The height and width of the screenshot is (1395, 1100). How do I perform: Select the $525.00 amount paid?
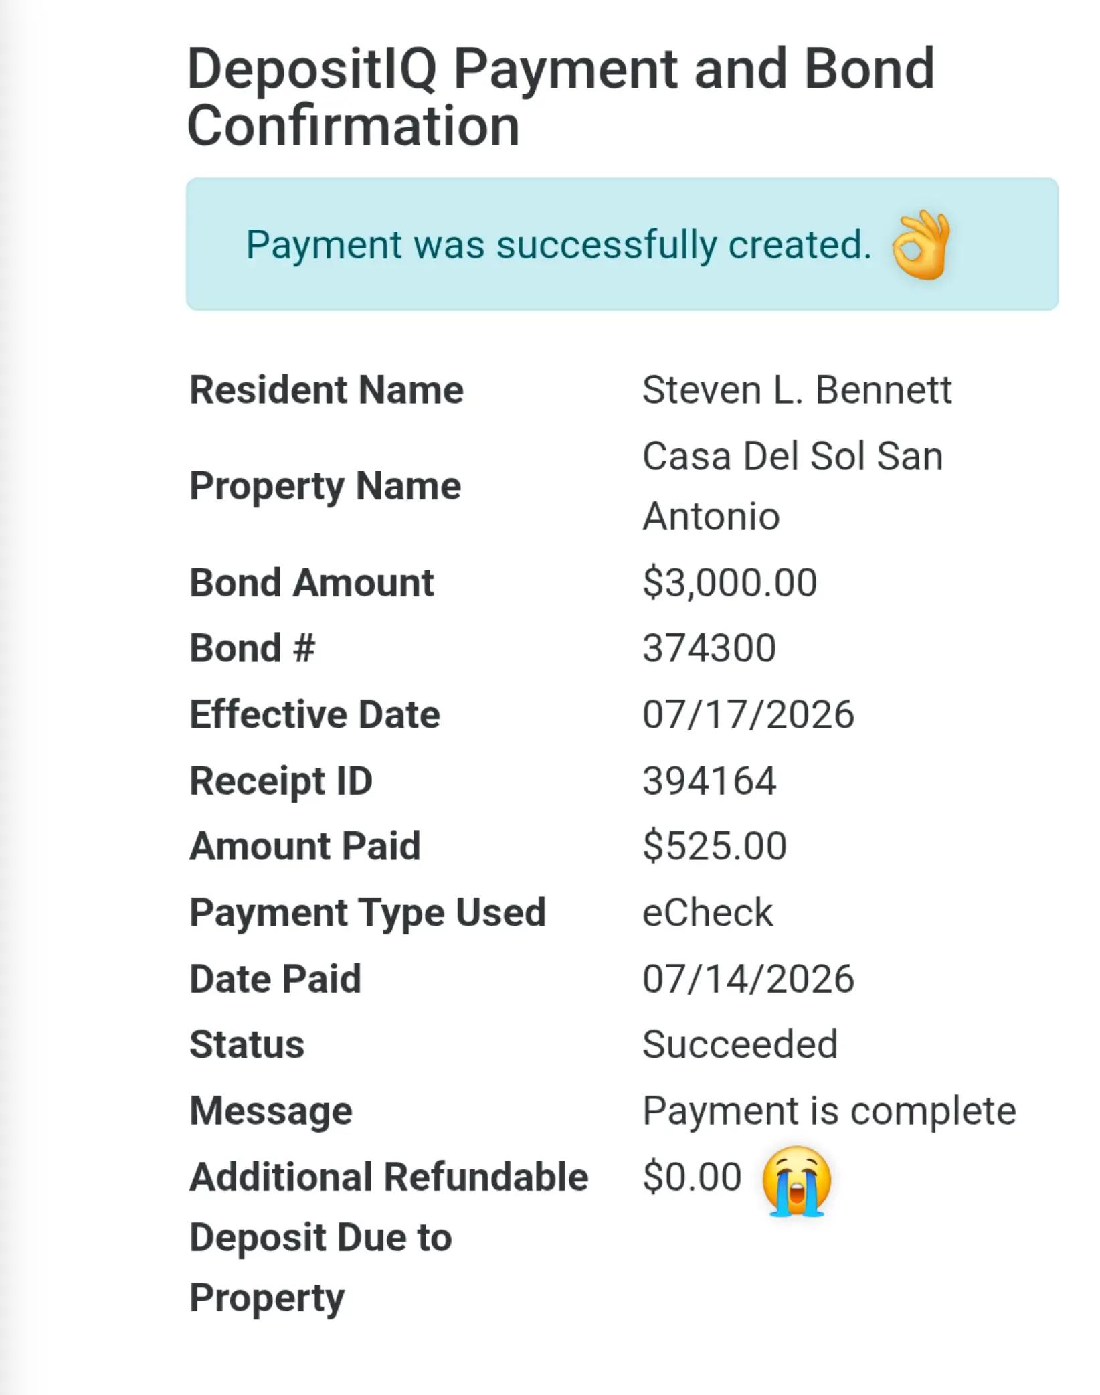pos(715,846)
